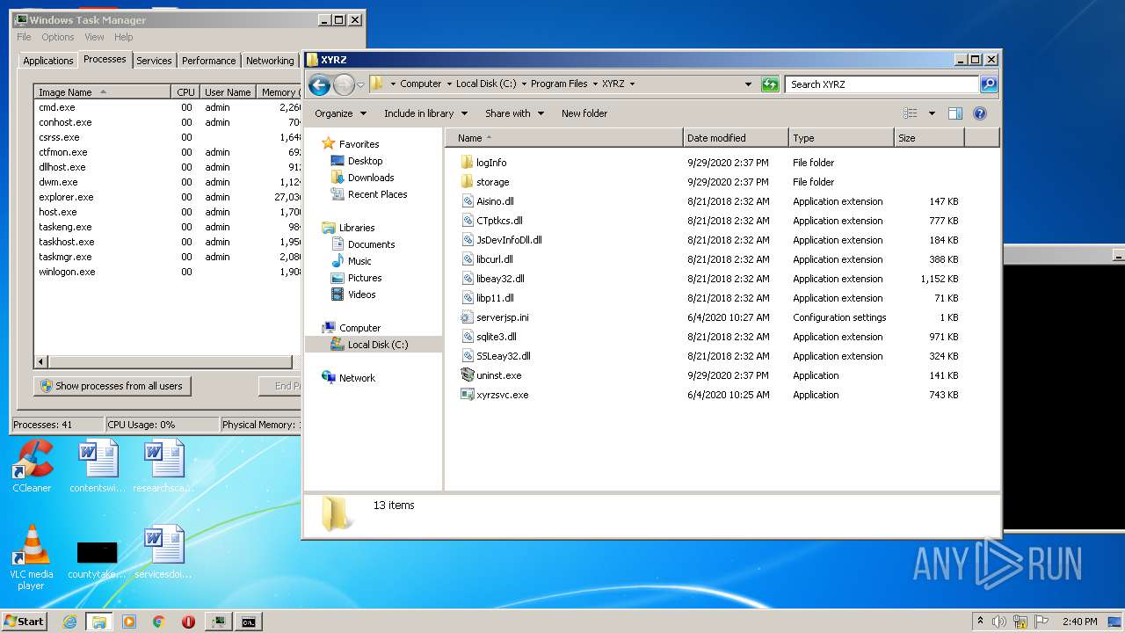Click New folder in Explorer toolbar

(584, 113)
